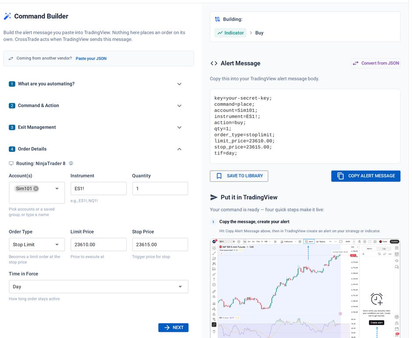412x338 pixels.
Task: Remove the Sim101 account chip
Action: click(36, 189)
